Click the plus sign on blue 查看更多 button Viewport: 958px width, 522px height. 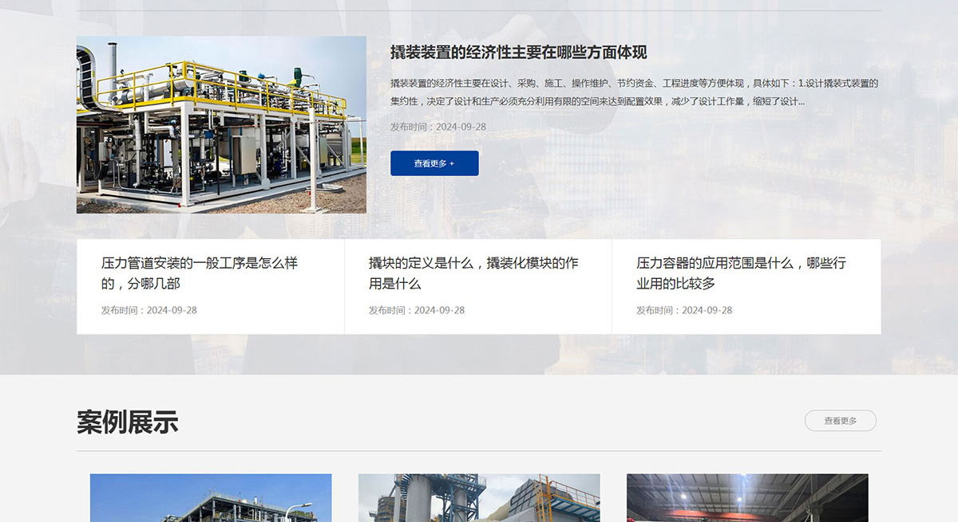pyautogui.click(x=452, y=163)
